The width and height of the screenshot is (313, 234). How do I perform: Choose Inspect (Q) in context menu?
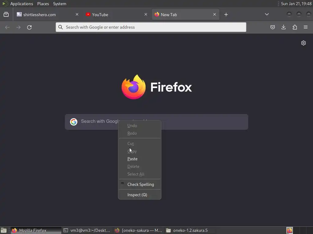[x=140, y=195]
